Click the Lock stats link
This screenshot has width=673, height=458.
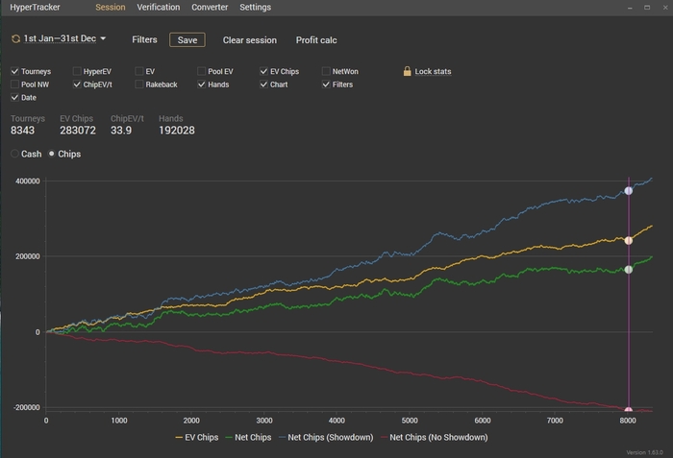tap(433, 72)
